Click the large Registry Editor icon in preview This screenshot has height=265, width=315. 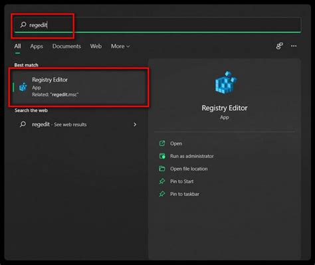pos(226,82)
